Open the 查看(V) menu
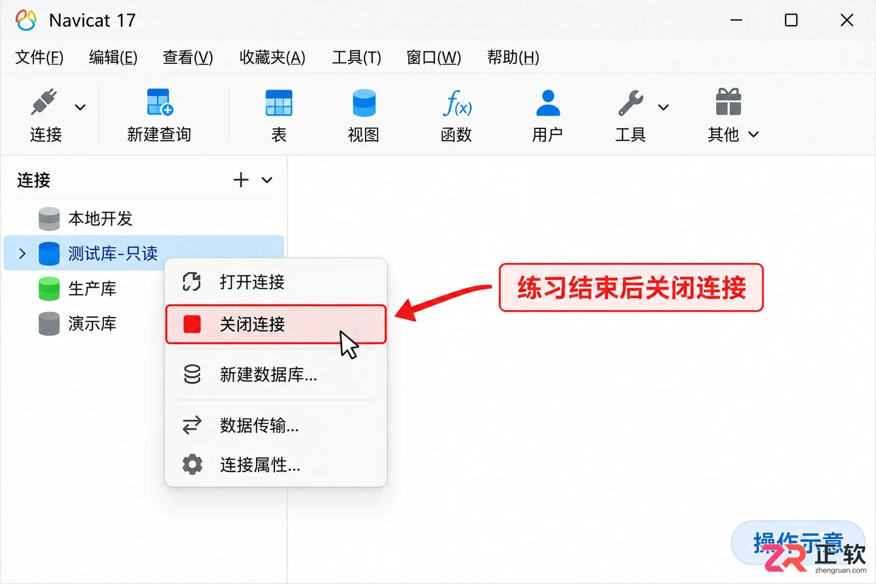This screenshot has width=876, height=584. click(188, 57)
